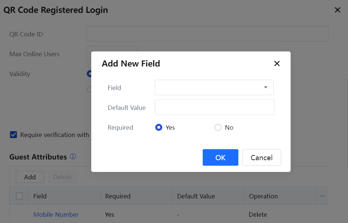
Task: Click the Delete button above the table
Action: pyautogui.click(x=62, y=177)
